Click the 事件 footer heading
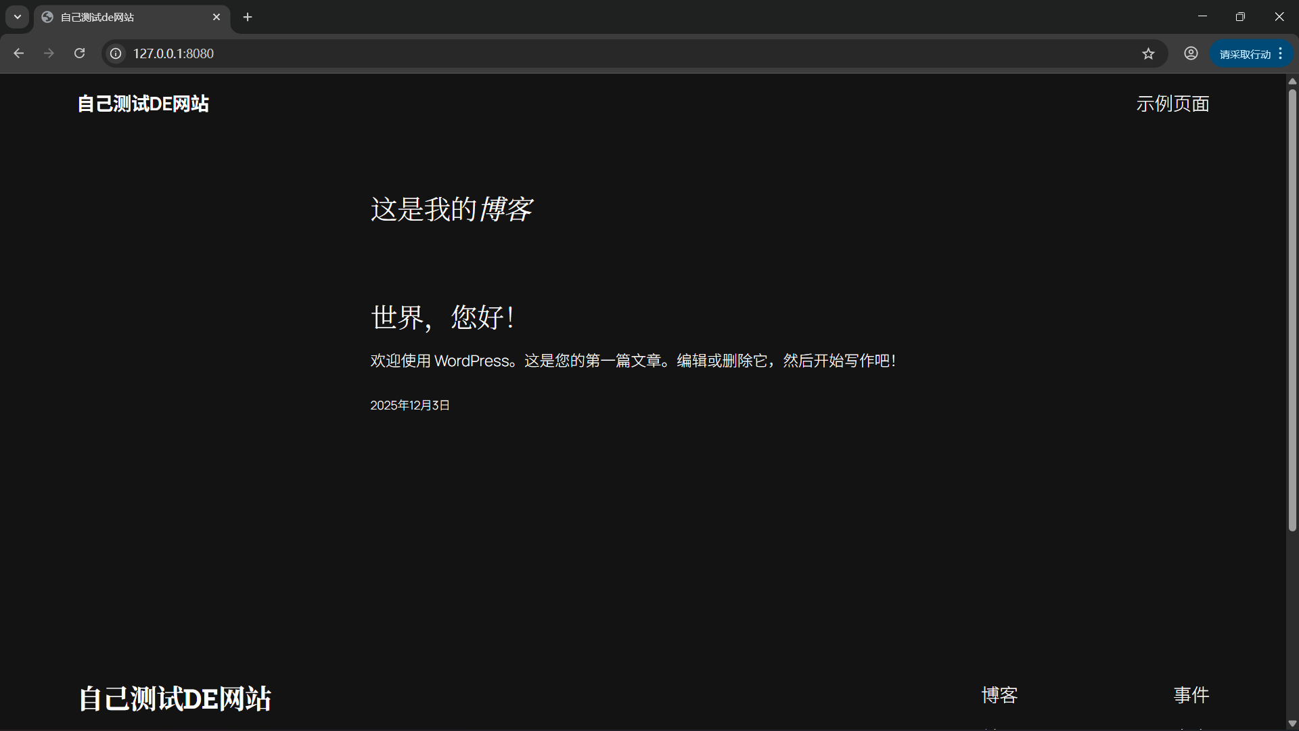This screenshot has width=1299, height=731. click(1191, 695)
